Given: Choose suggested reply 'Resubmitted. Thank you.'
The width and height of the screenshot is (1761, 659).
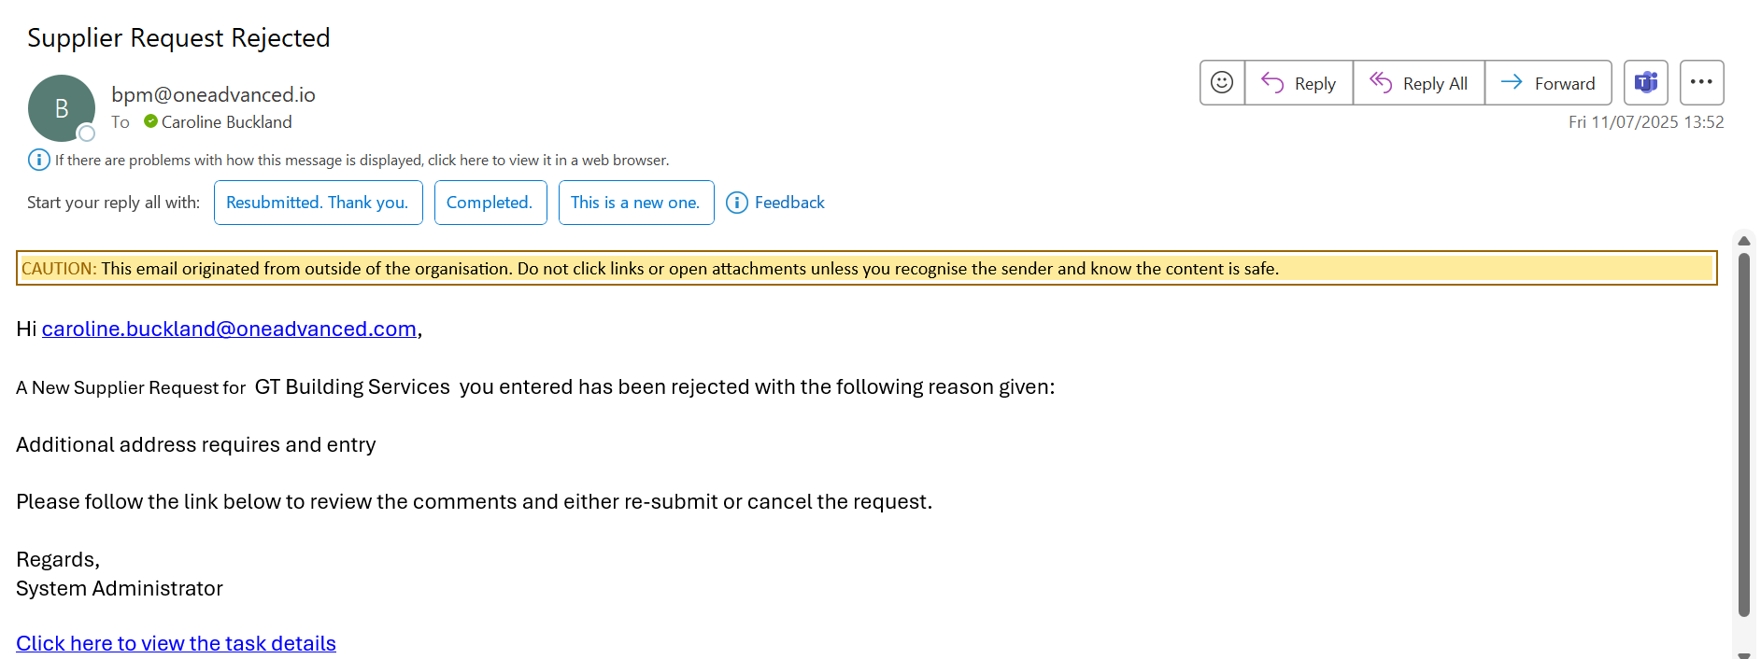Looking at the screenshot, I should click(x=318, y=203).
